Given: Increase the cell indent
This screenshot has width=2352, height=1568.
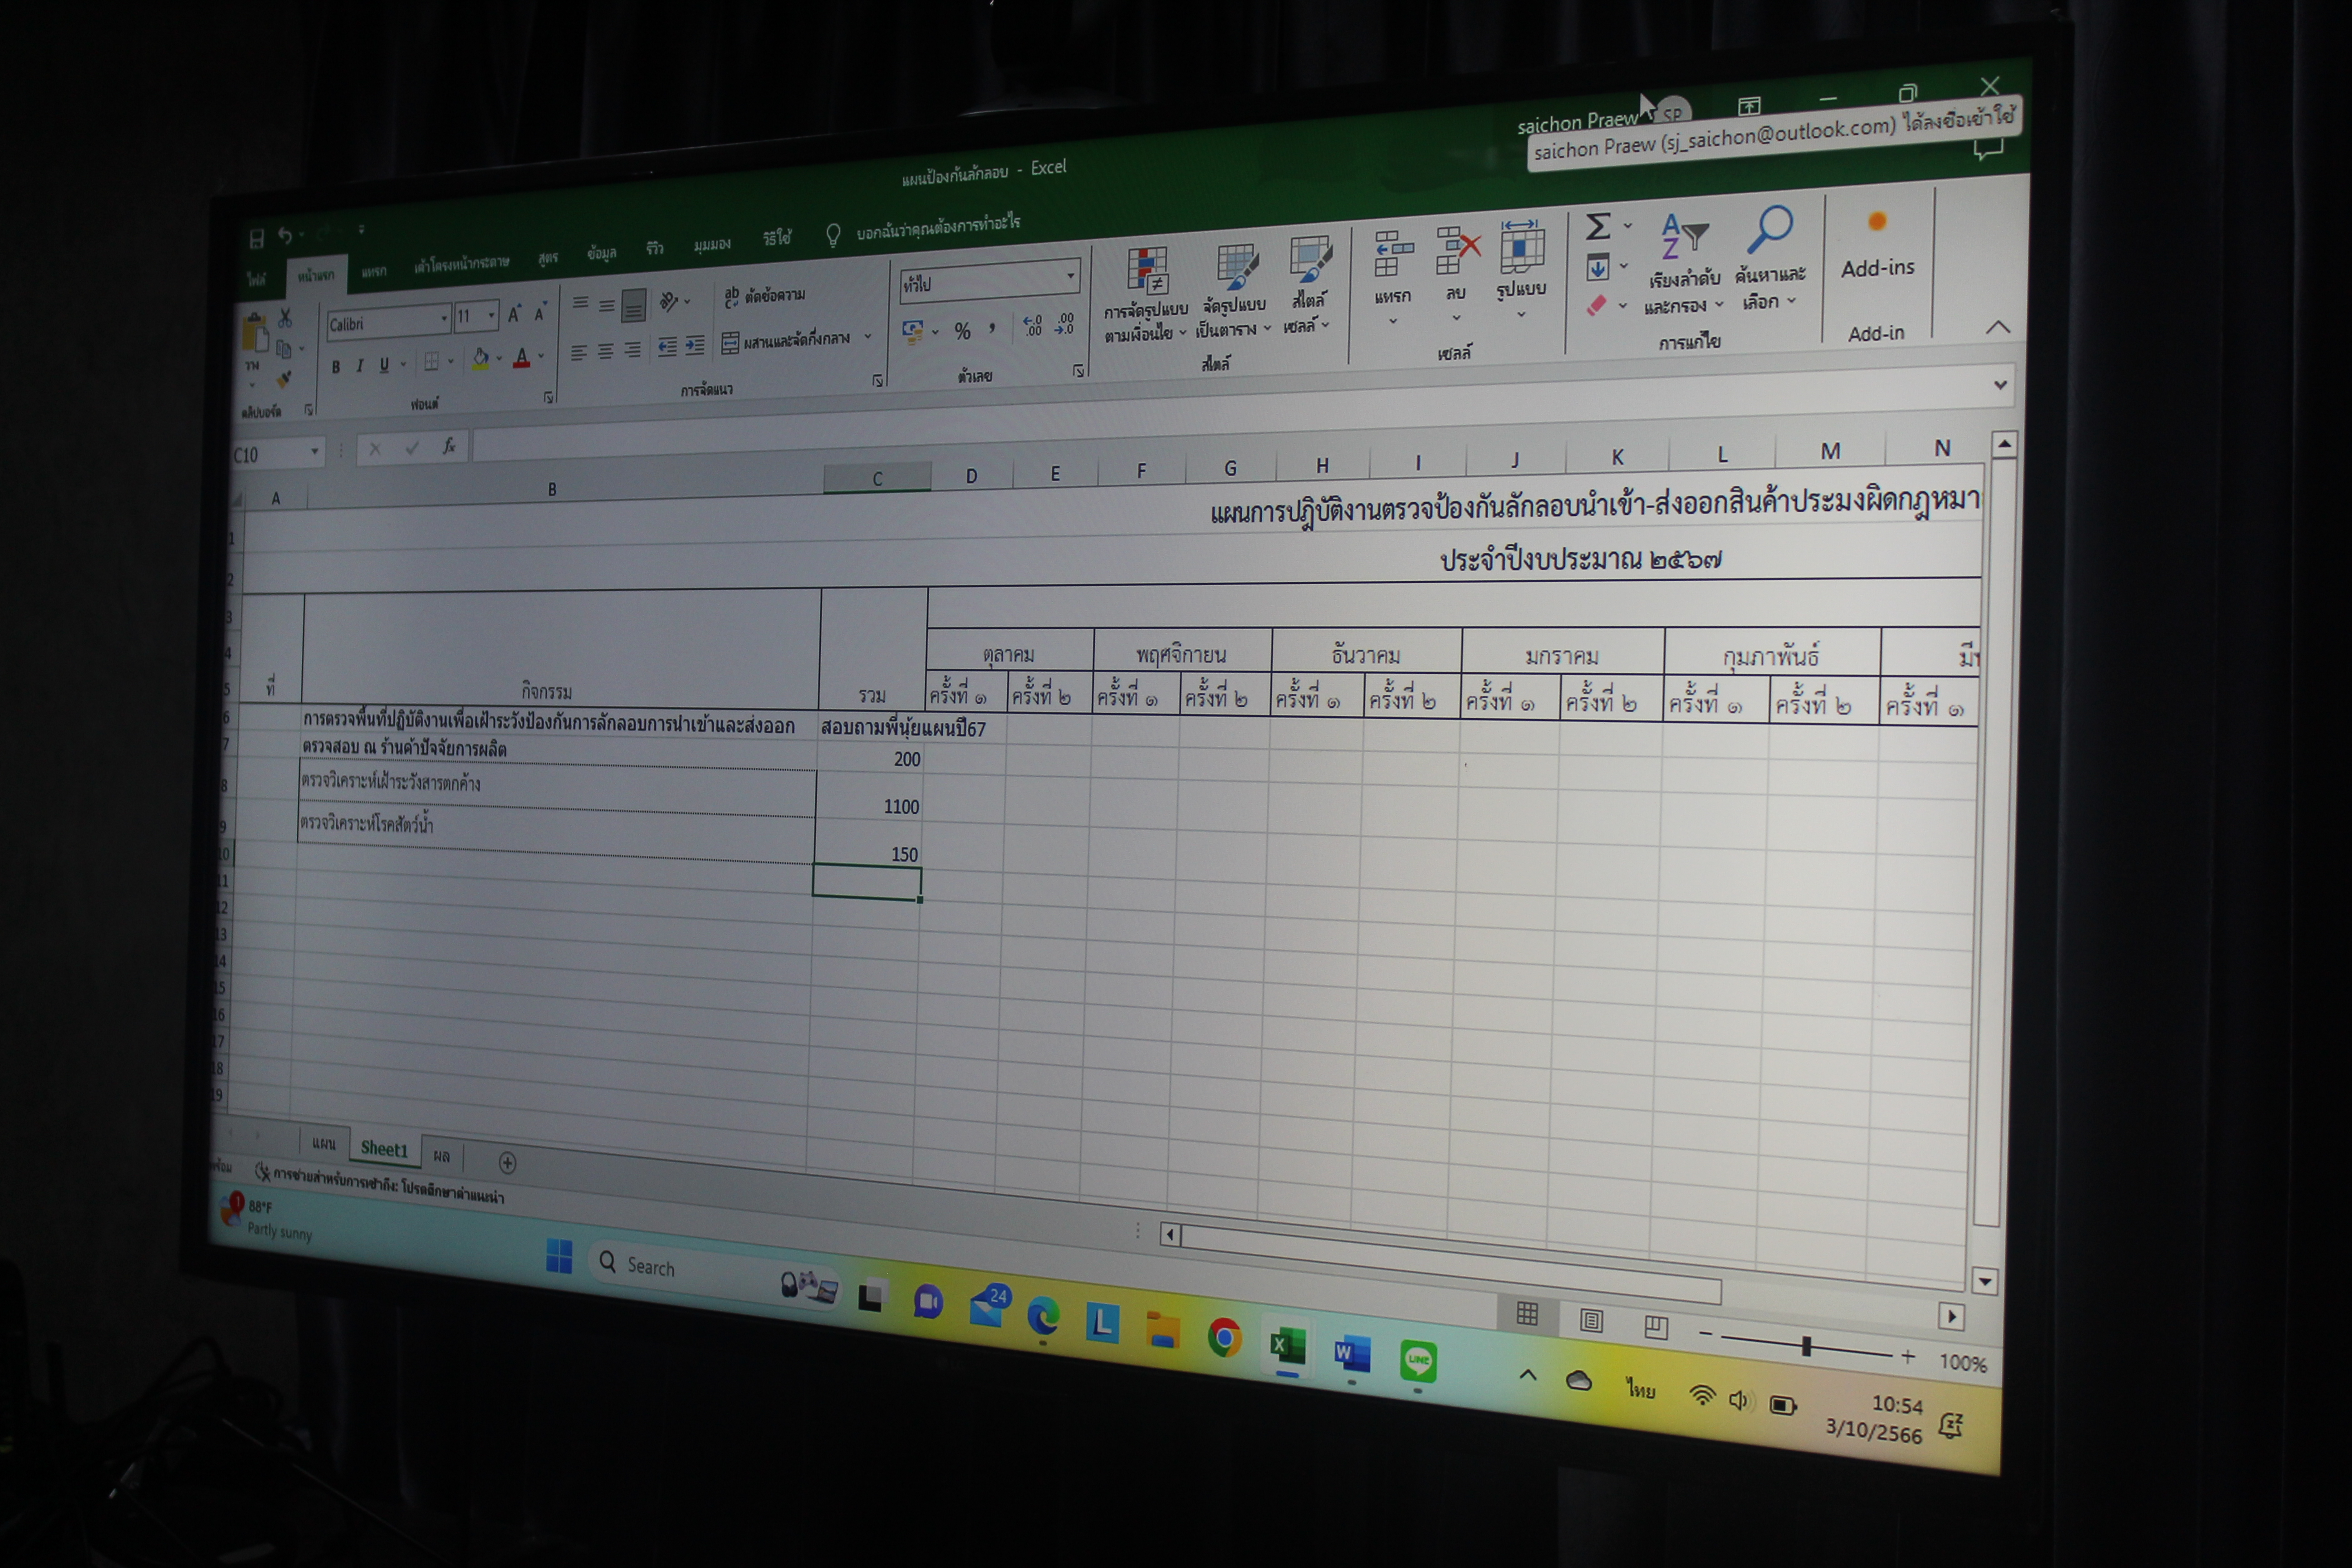Looking at the screenshot, I should (x=694, y=345).
